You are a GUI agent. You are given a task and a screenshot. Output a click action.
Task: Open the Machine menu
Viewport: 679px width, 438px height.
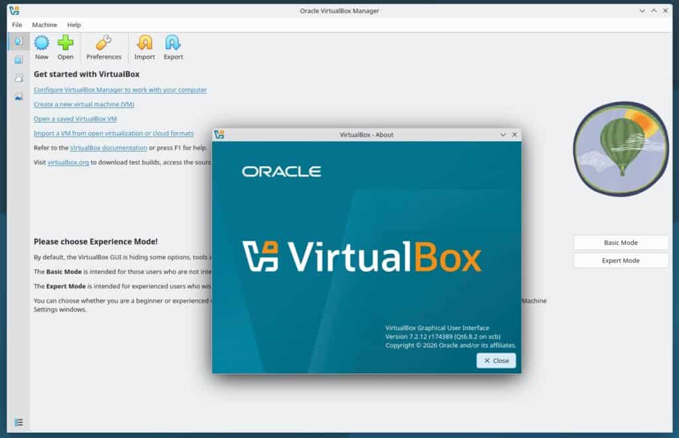[44, 25]
